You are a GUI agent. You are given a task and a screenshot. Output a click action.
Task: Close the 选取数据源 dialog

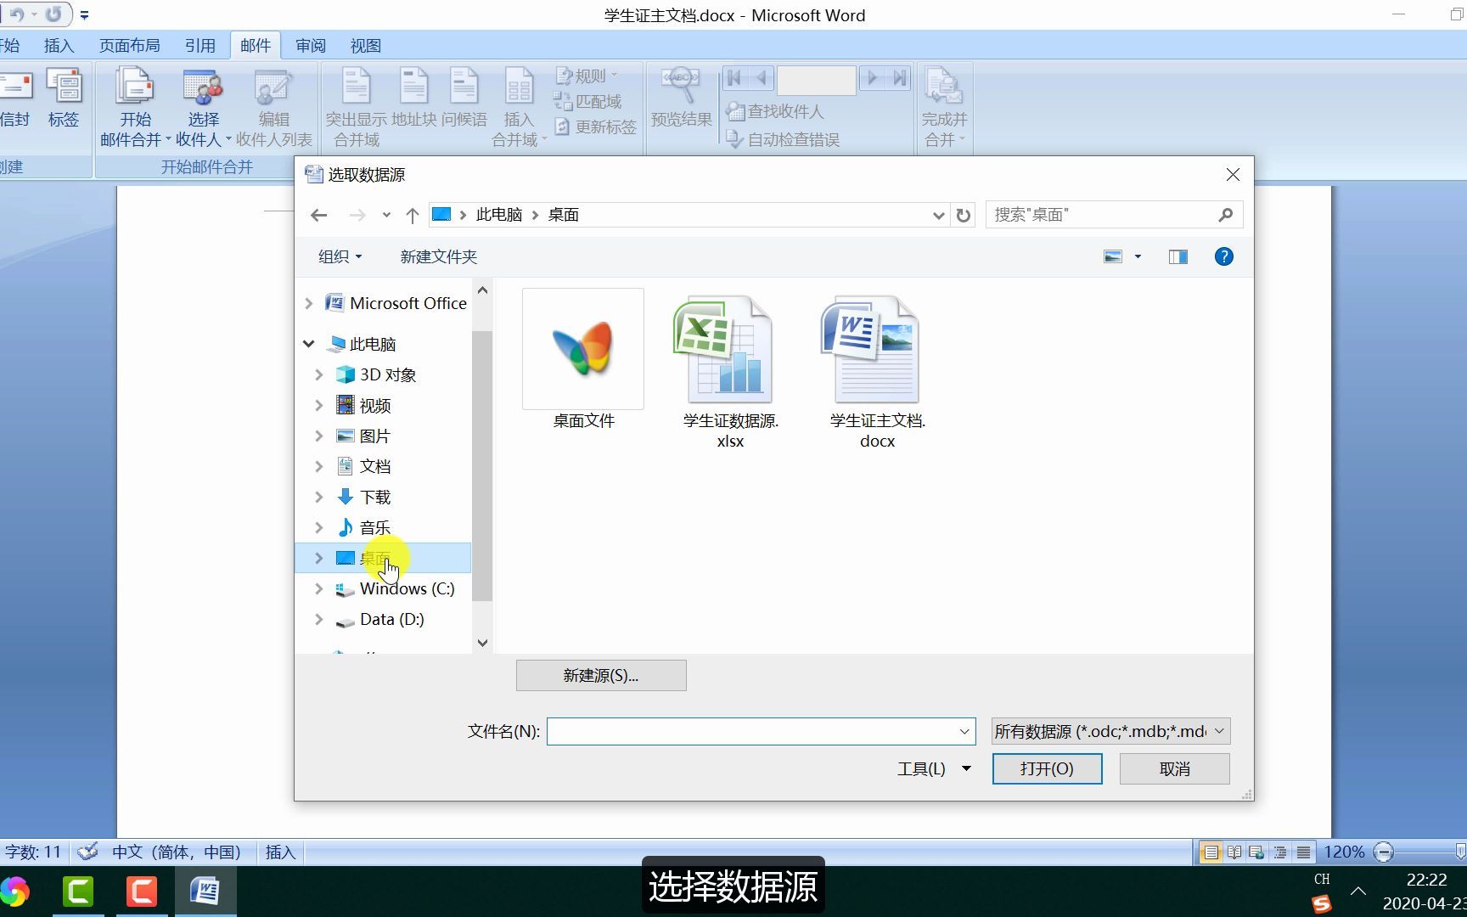coord(1233,174)
